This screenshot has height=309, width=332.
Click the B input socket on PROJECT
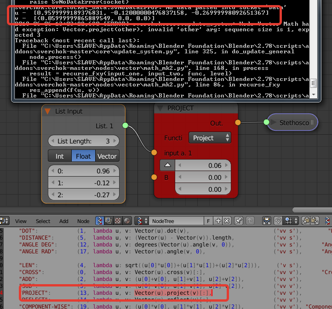coord(154,177)
